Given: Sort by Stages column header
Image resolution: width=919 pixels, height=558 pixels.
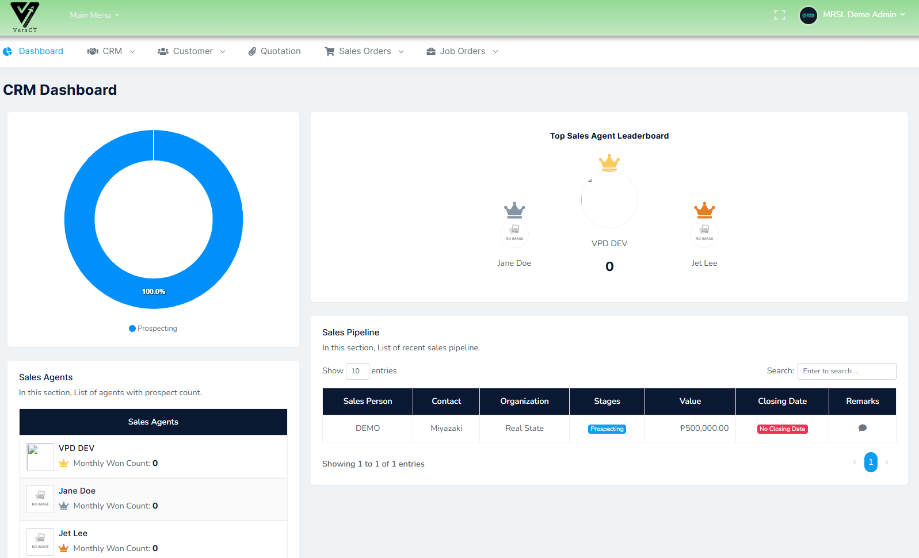Looking at the screenshot, I should pos(607,402).
